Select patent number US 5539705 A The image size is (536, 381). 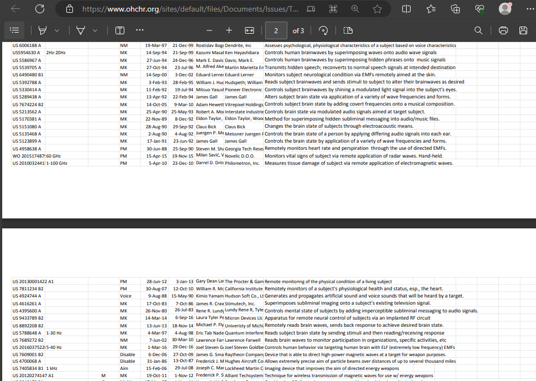27,67
